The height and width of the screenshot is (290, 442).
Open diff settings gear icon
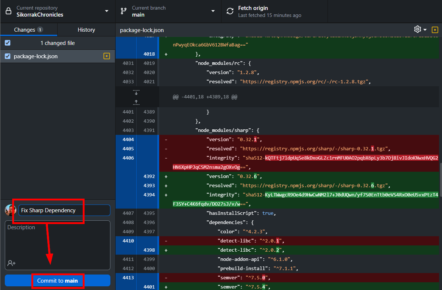(418, 29)
